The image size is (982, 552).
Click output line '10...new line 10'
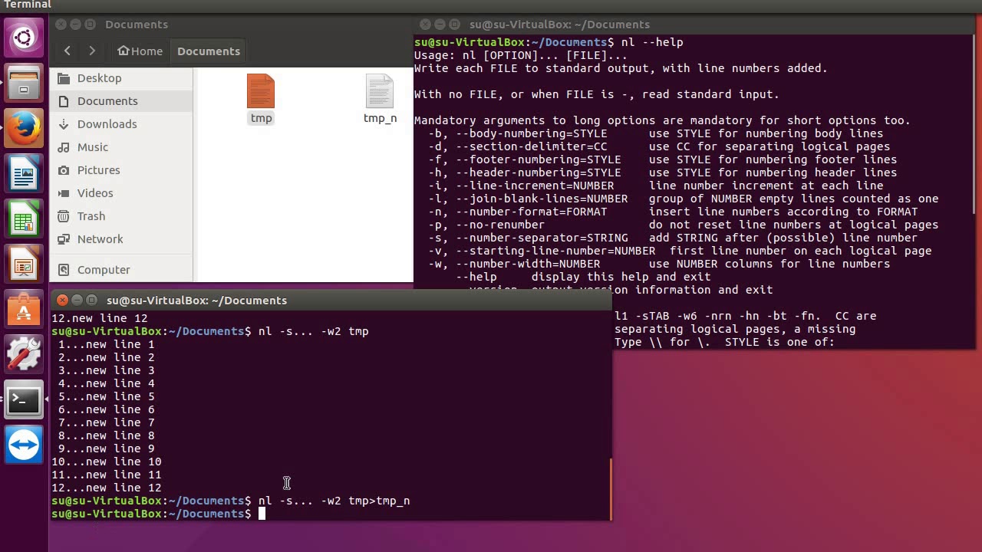107,462
